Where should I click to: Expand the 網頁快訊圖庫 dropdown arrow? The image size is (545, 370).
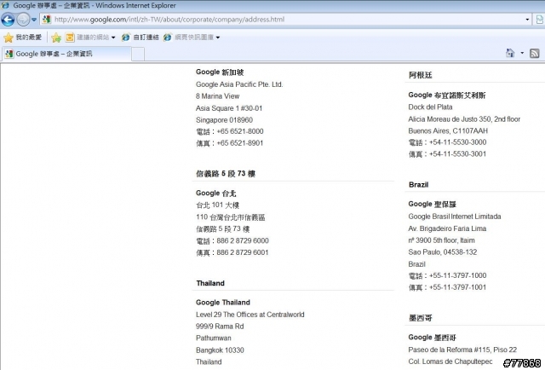(x=218, y=38)
